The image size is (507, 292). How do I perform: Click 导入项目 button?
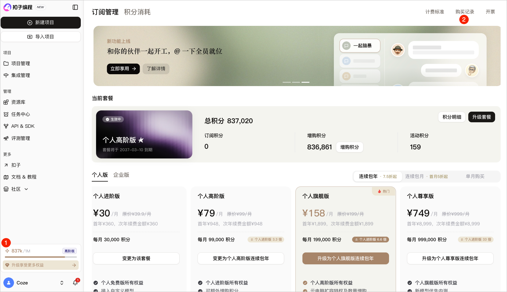click(41, 37)
